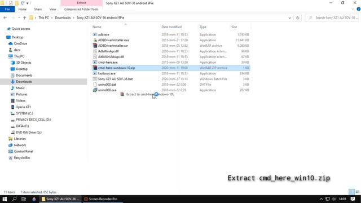The image size is (361, 203).
Task: Switch to details view layout icon
Action: pos(351,192)
